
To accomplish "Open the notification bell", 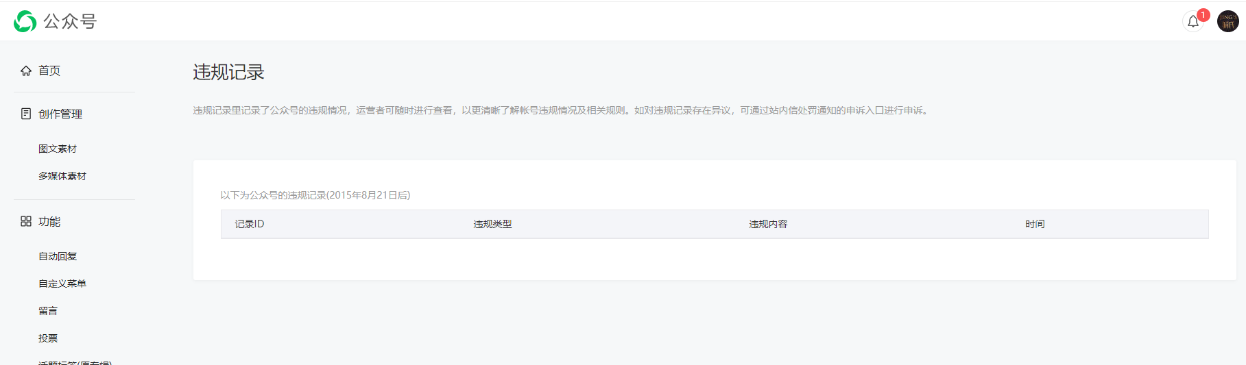I will pos(1193,22).
